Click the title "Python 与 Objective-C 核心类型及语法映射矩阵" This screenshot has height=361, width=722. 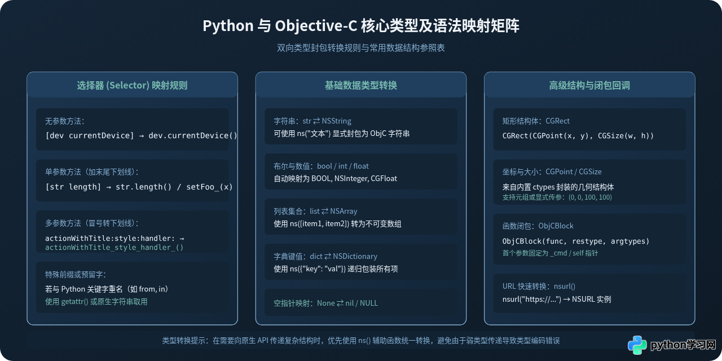click(361, 26)
